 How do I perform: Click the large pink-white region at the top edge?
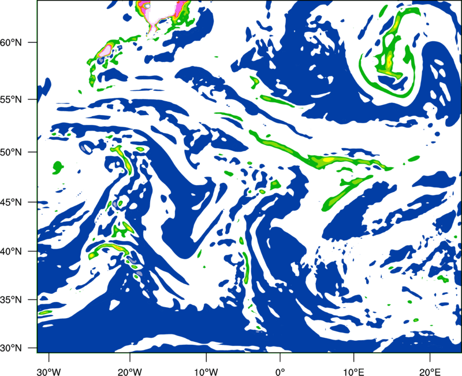coord(163,10)
